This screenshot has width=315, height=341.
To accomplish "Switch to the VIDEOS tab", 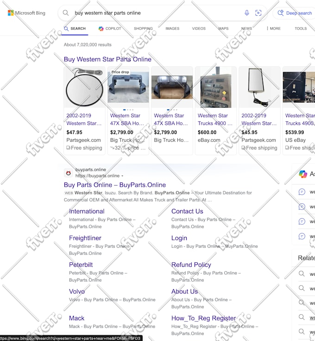I will click(199, 28).
